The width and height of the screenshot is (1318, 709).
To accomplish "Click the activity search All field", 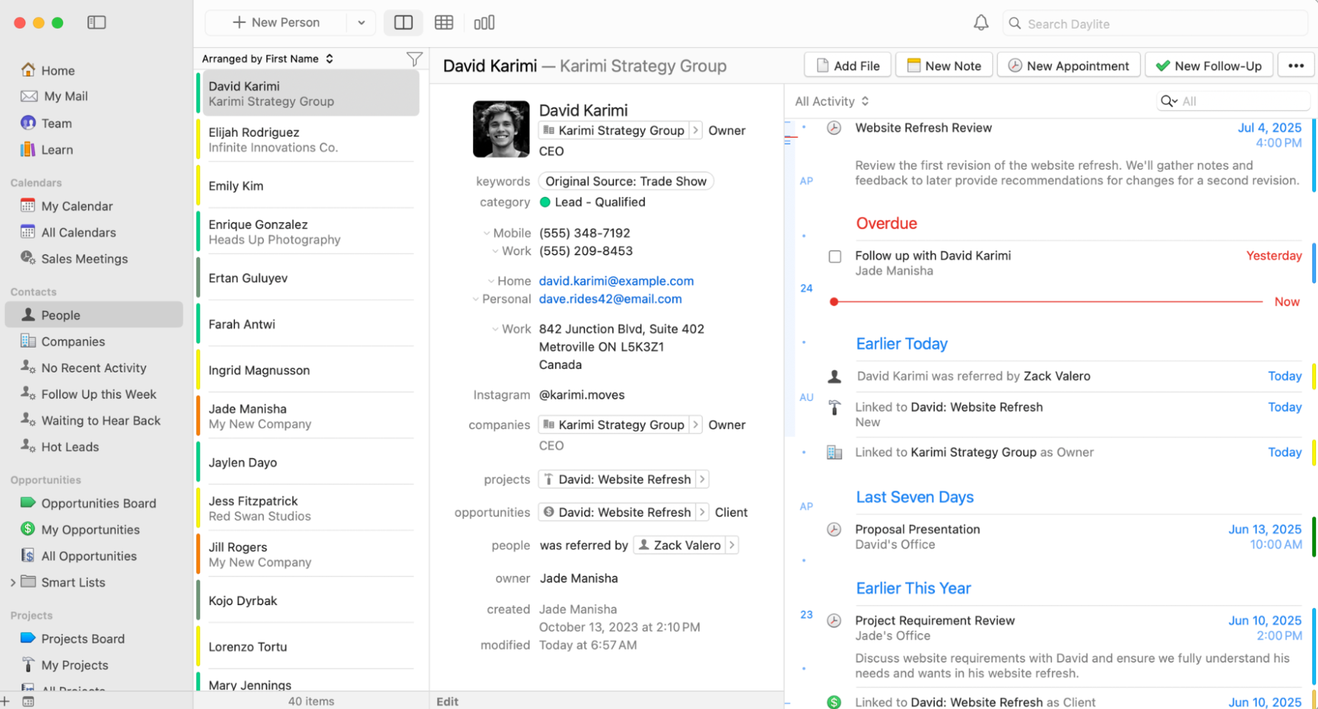I will [x=1233, y=102].
